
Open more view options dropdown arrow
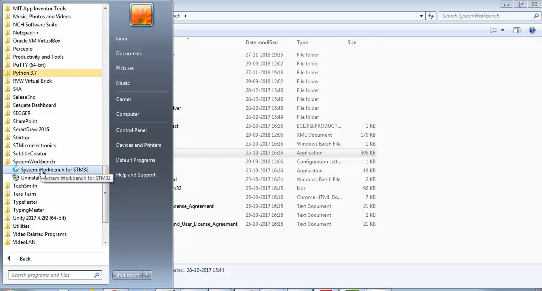click(x=502, y=30)
